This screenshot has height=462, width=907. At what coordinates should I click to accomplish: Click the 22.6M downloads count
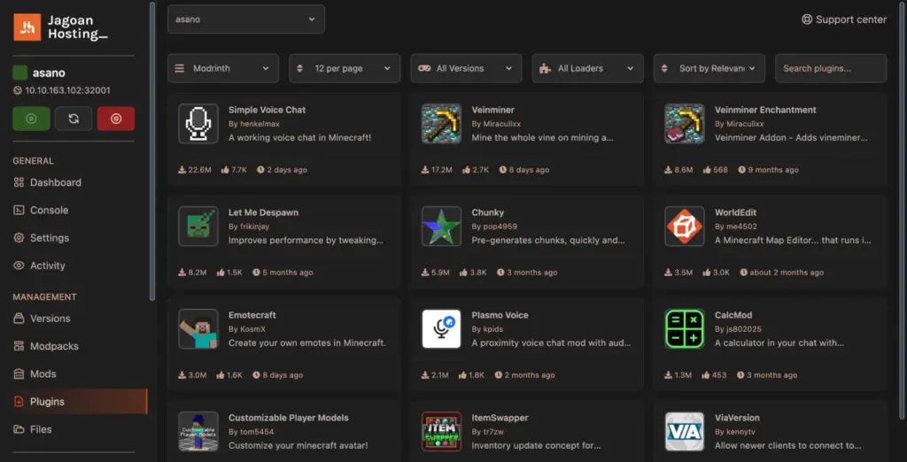coord(199,170)
